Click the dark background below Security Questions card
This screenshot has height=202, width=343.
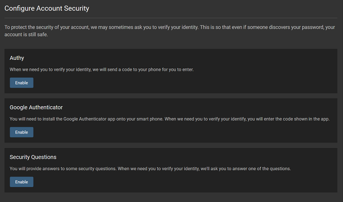tap(171, 197)
